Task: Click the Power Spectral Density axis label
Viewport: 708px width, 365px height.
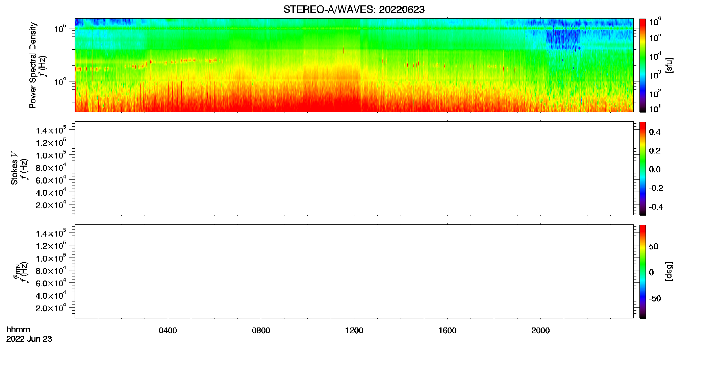Action: (x=33, y=65)
